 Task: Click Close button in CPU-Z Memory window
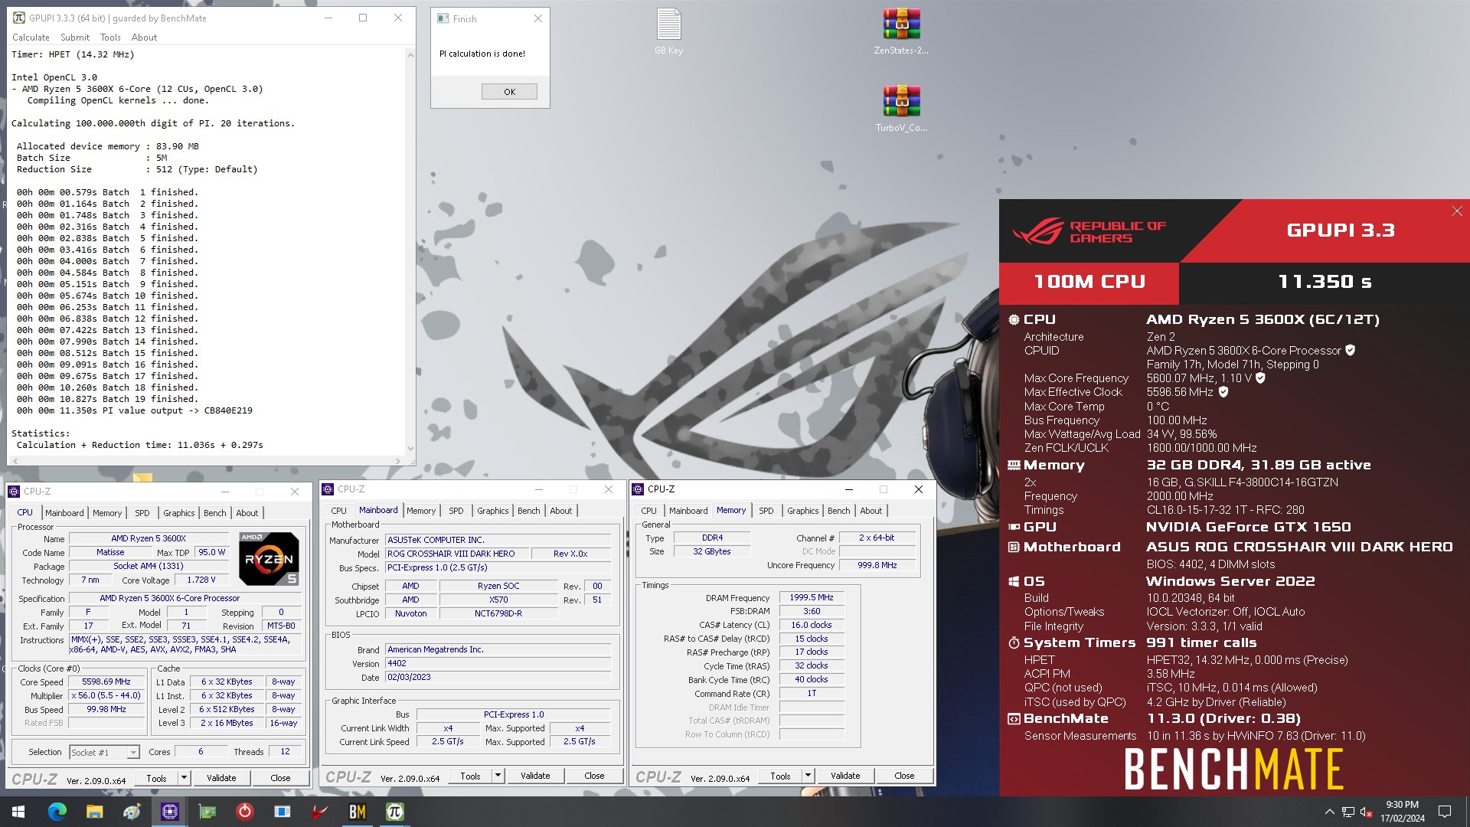click(x=904, y=776)
